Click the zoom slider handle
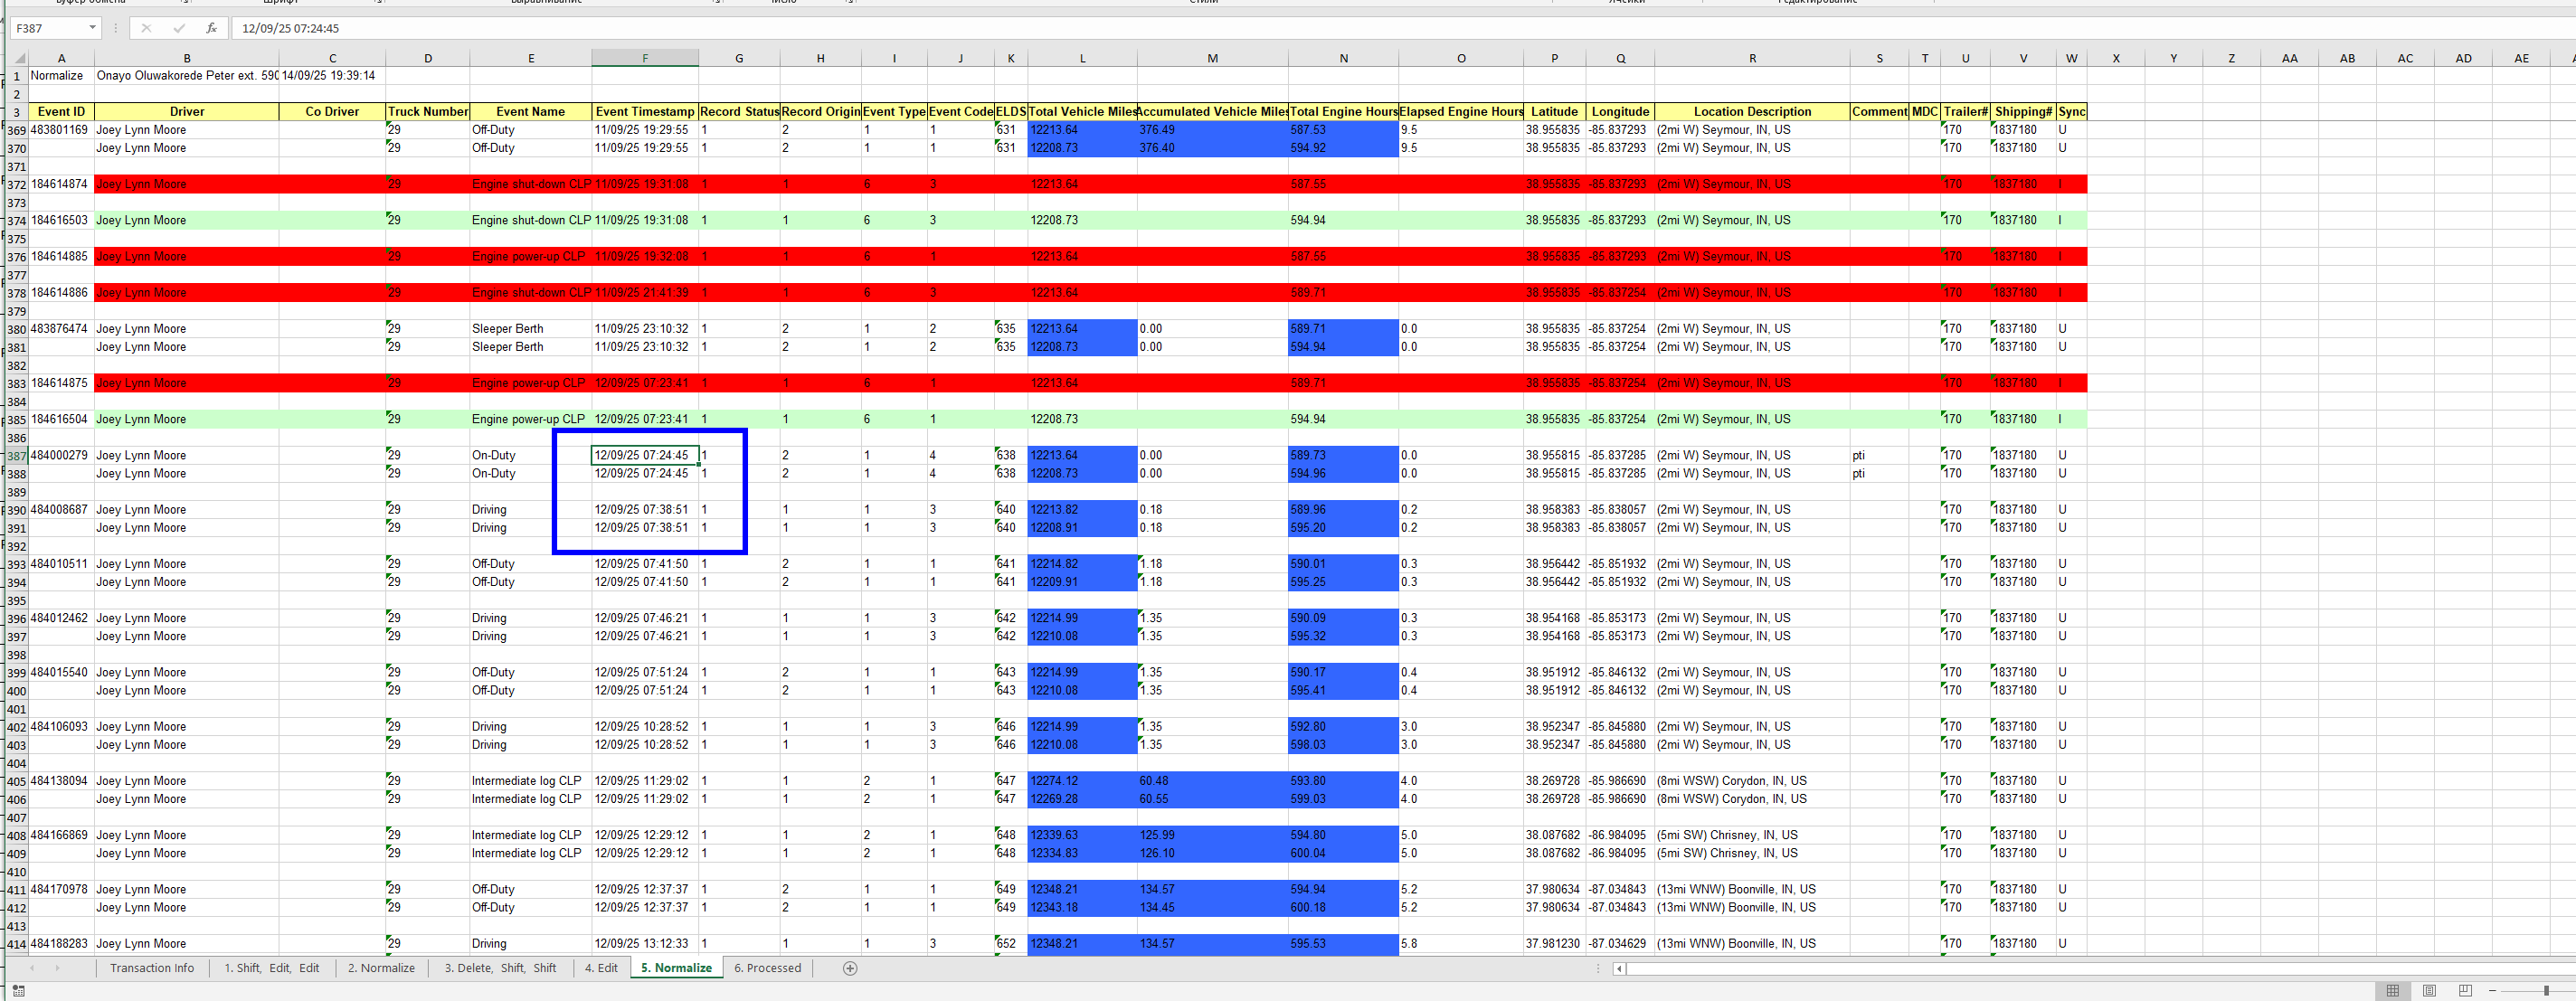 click(x=2546, y=990)
